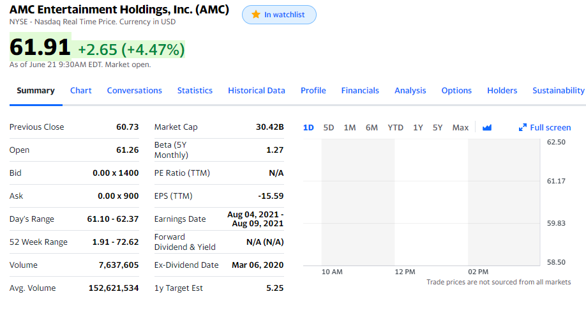This screenshot has width=586, height=310.
Task: Click the NYSE real time price note
Action: tap(93, 22)
